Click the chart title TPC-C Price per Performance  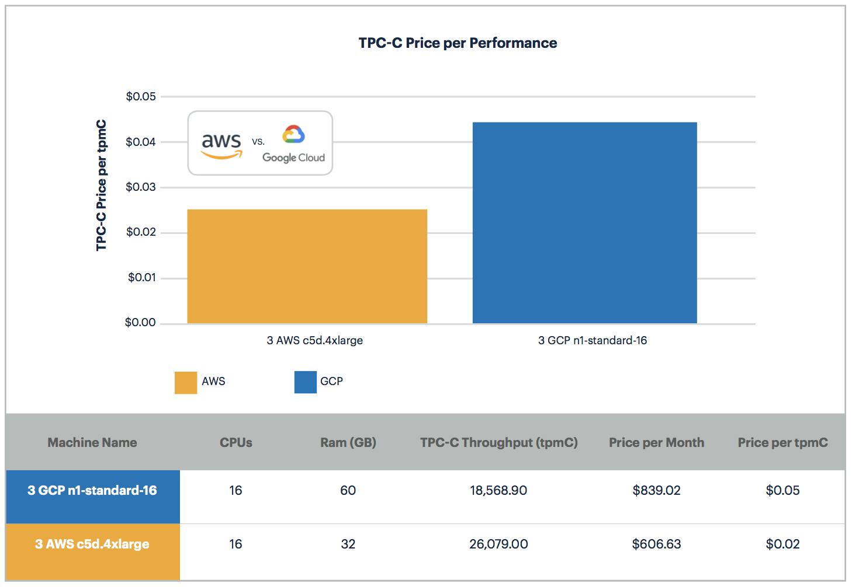tap(458, 43)
